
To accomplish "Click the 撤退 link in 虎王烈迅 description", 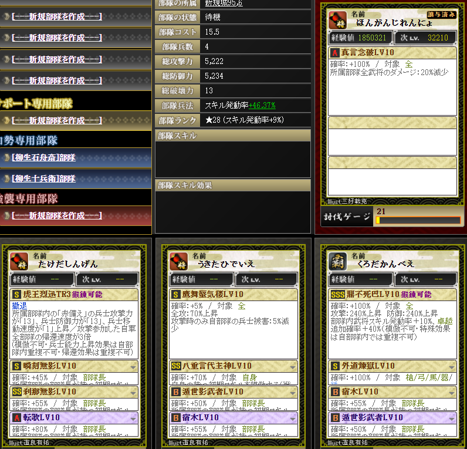I will [19, 306].
